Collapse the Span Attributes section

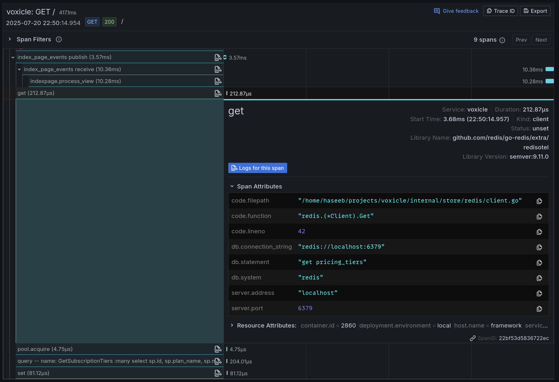[232, 187]
